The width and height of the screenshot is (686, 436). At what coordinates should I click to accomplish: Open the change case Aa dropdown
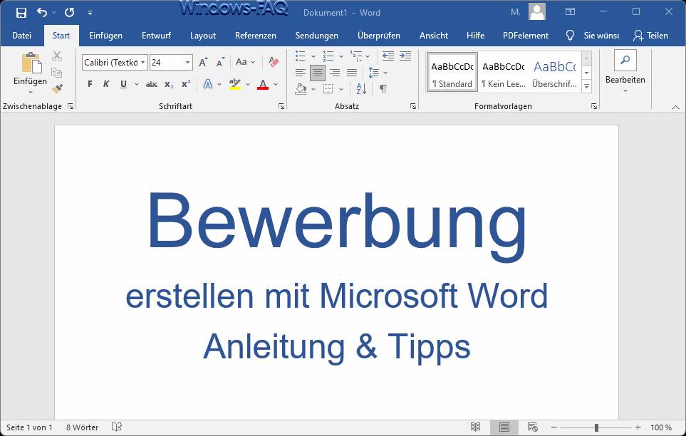point(245,62)
